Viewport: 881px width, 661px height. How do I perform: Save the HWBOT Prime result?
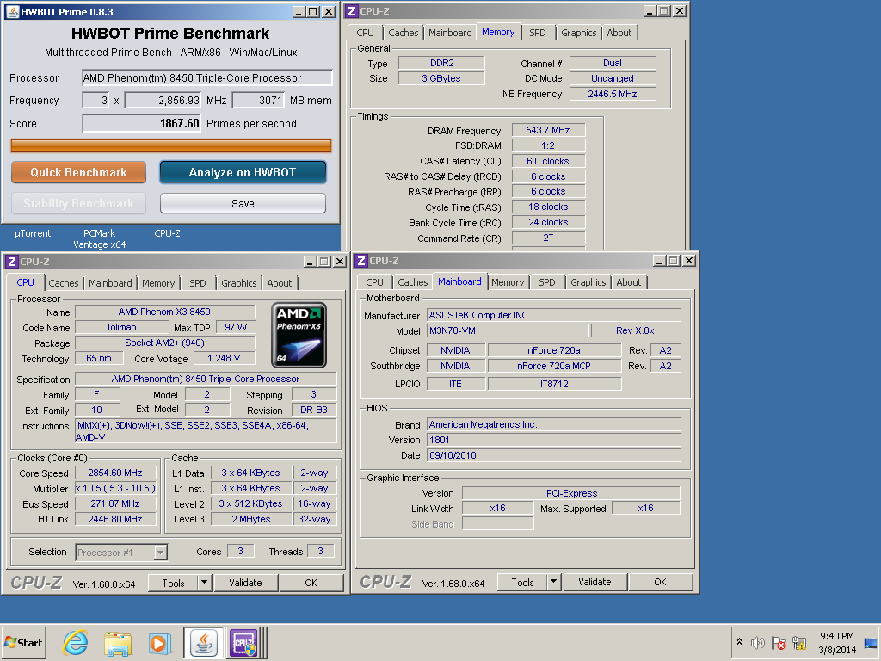coord(243,203)
